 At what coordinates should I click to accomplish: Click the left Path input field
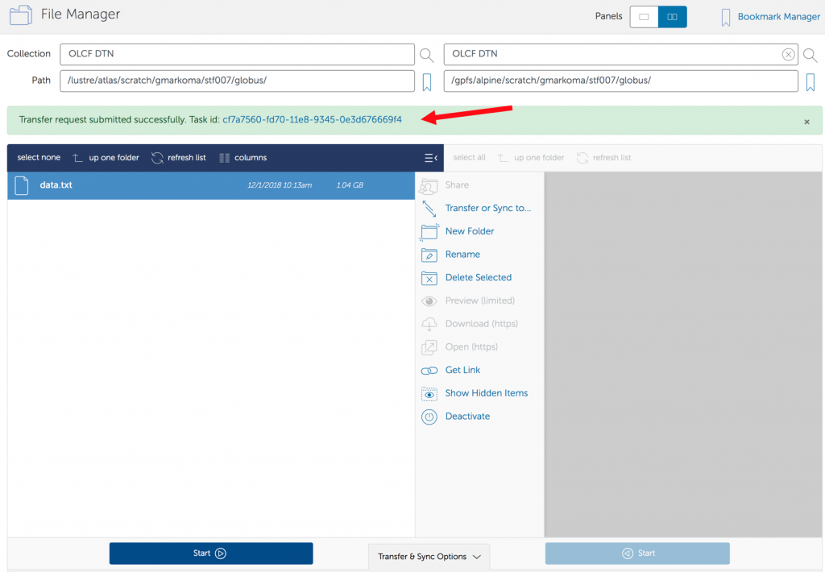(x=237, y=81)
